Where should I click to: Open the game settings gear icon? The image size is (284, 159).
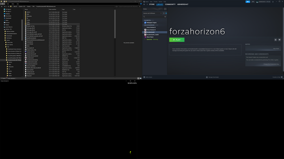pyautogui.click(x=275, y=40)
